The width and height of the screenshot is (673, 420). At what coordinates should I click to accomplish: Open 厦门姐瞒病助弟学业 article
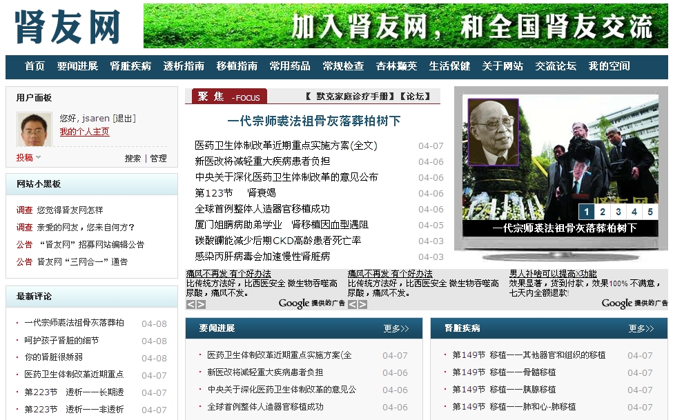pyautogui.click(x=282, y=225)
